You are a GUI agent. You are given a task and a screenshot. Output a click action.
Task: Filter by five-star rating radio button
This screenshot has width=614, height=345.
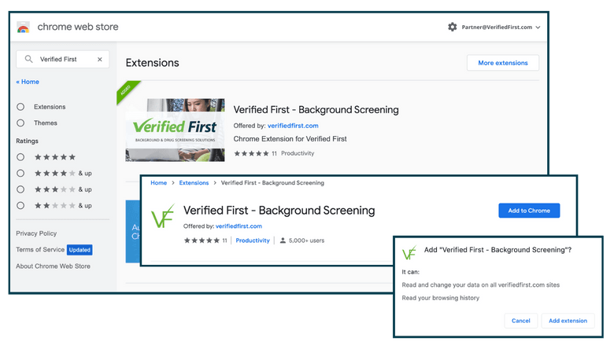pos(20,157)
